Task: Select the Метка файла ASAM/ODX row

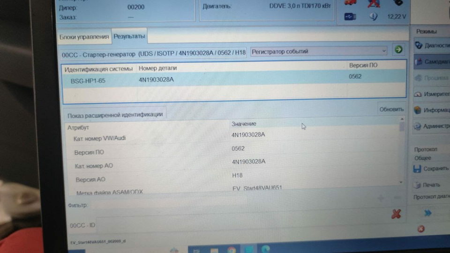Action: tap(232, 190)
